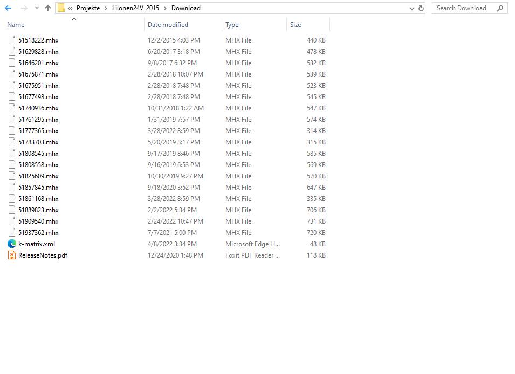Expand hidden path via double chevron
The image size is (515, 374).
pos(70,8)
